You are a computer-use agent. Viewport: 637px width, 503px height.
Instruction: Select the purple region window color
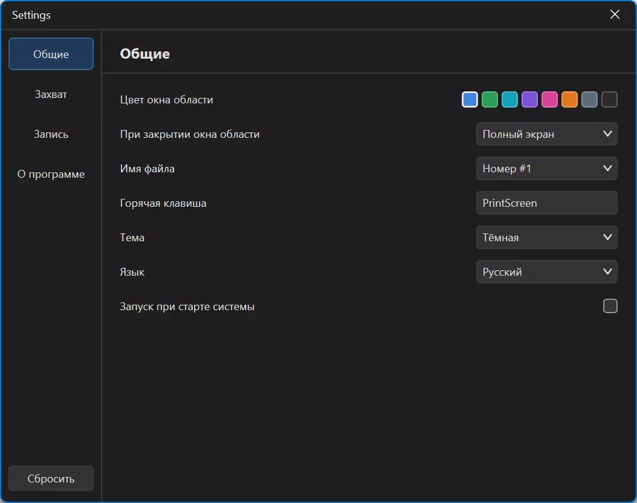tap(529, 100)
